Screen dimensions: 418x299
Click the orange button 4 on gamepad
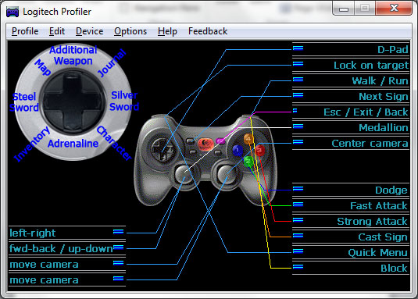tap(248, 139)
